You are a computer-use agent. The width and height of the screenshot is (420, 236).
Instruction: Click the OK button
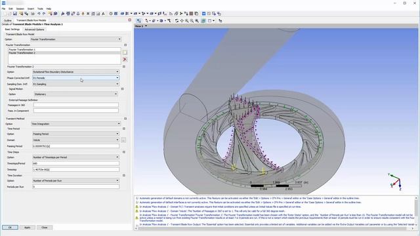pyautogui.click(x=10, y=227)
